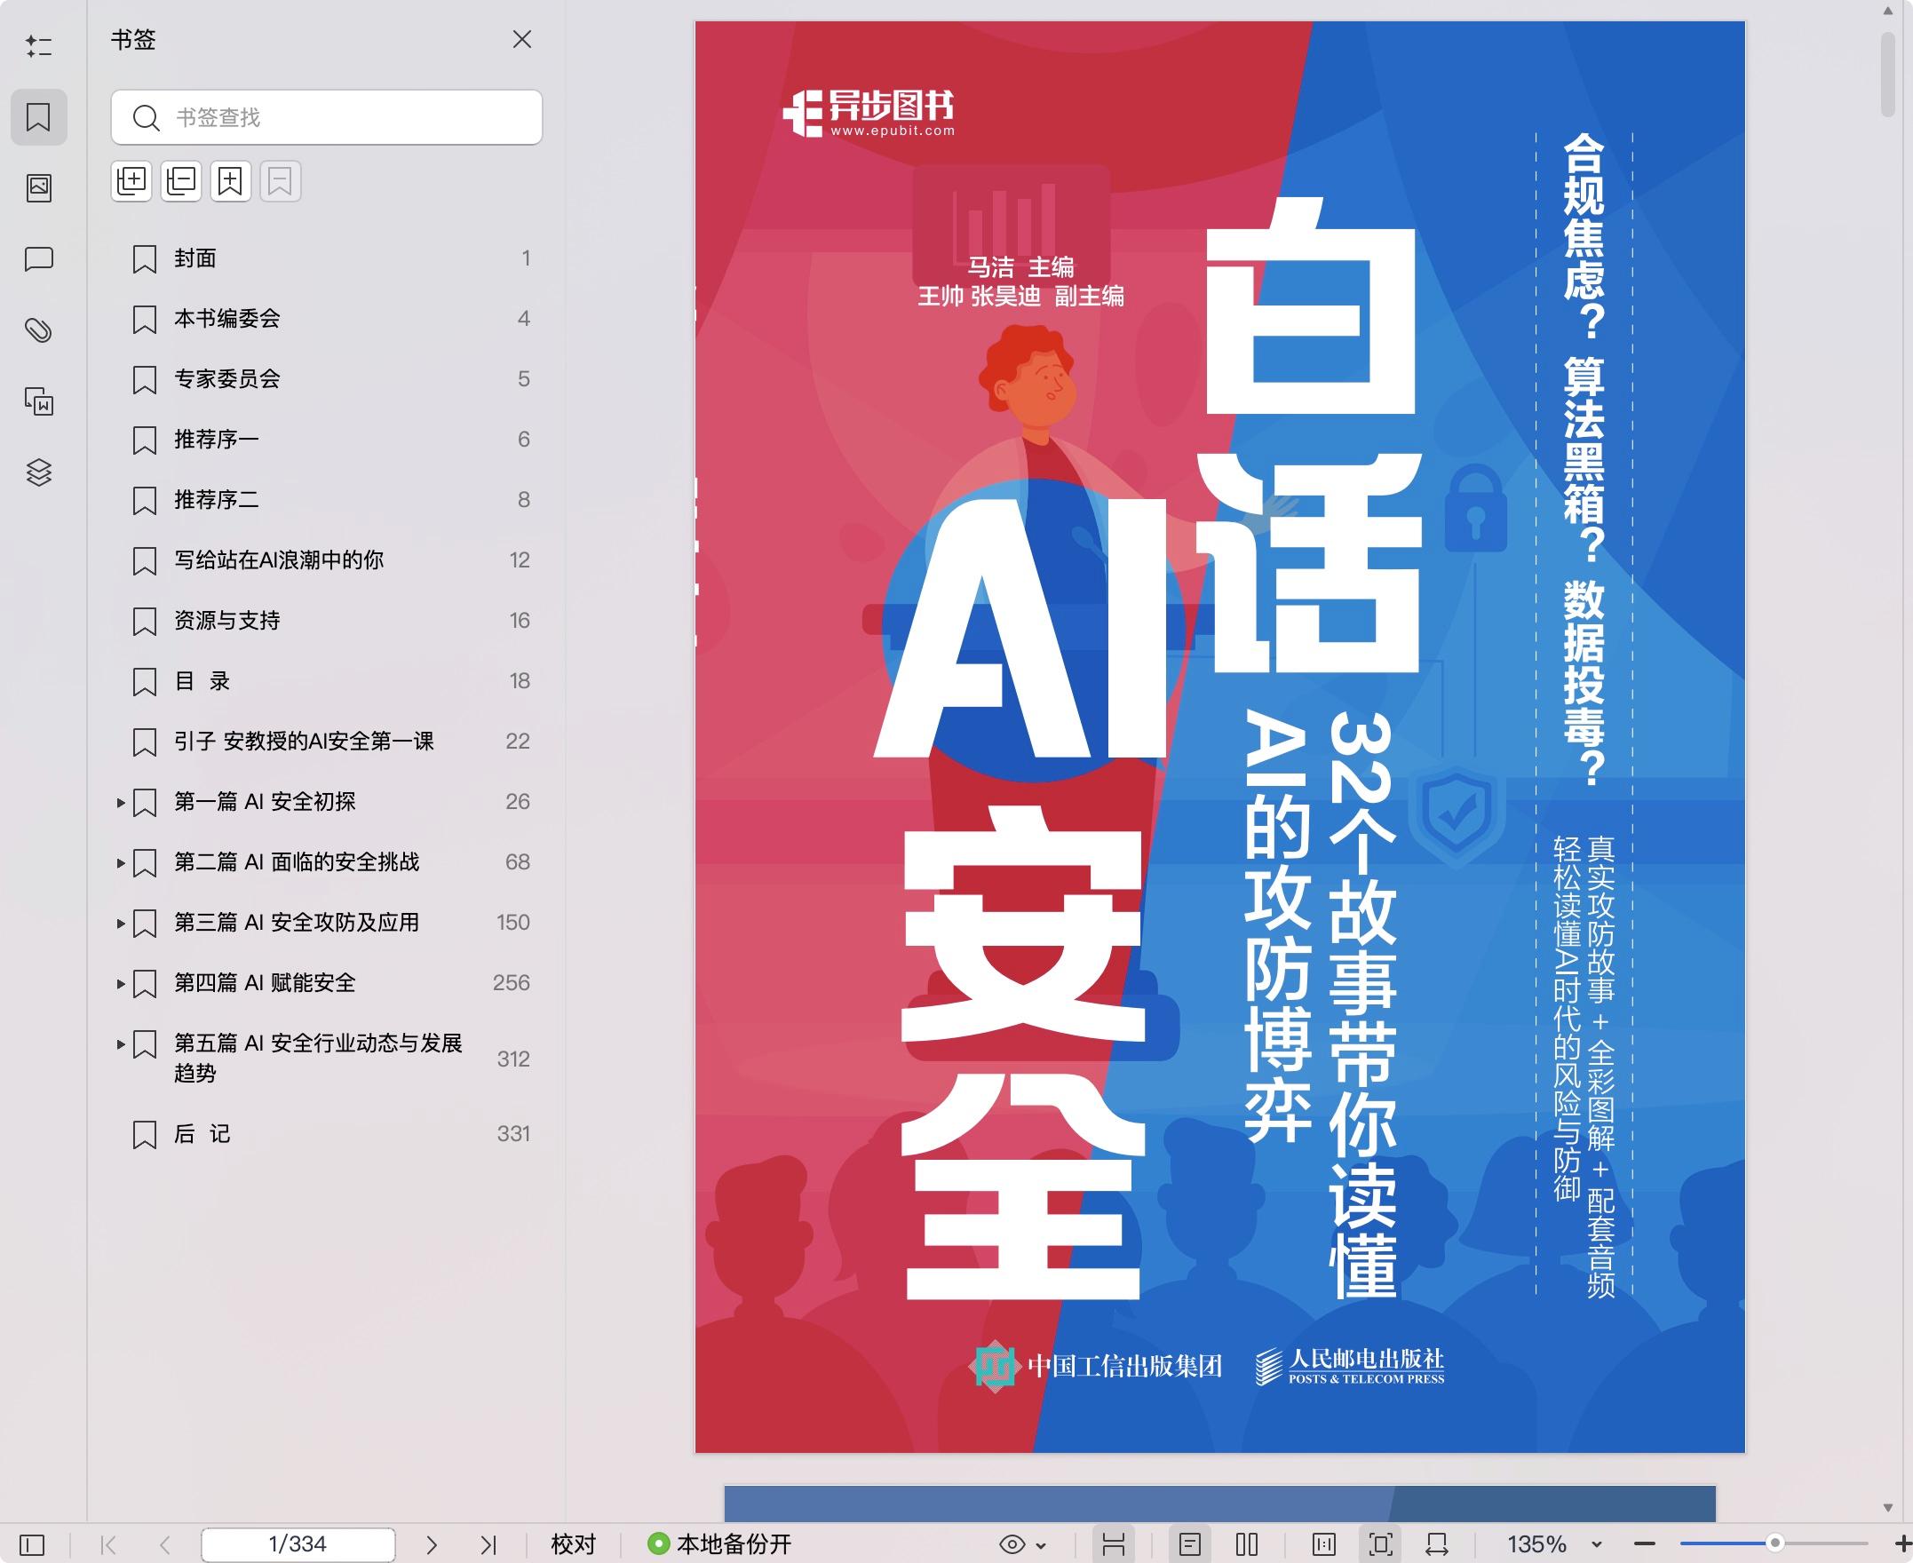Viewport: 1913px width, 1563px height.
Task: Go to next page arrow
Action: click(432, 1545)
